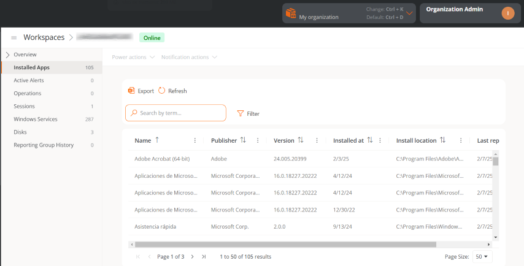Screen dimensions: 524x266
Task: Sort by Publisher column
Action: tap(243, 140)
